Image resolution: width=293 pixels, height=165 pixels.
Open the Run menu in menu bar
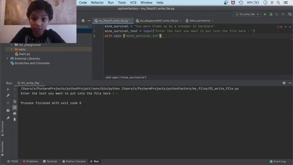[111, 2]
